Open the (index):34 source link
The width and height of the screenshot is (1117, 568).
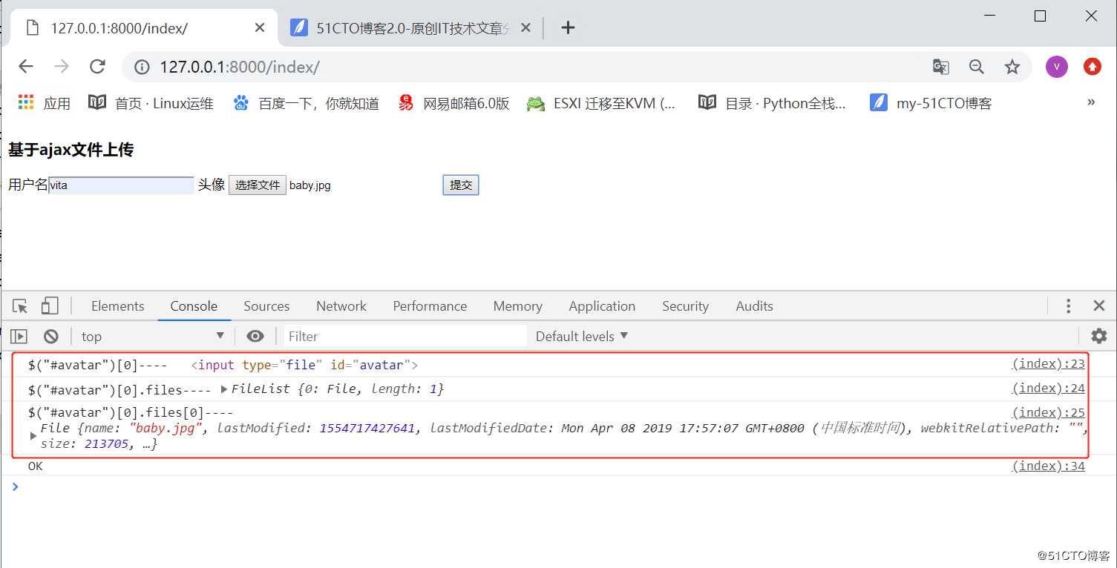1048,466
